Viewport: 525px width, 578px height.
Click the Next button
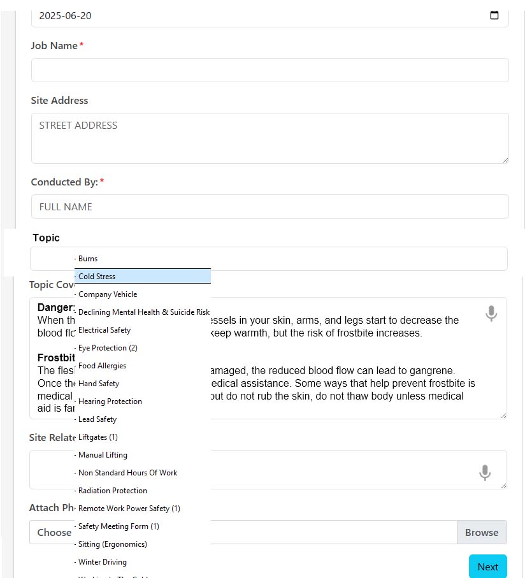pyautogui.click(x=488, y=567)
